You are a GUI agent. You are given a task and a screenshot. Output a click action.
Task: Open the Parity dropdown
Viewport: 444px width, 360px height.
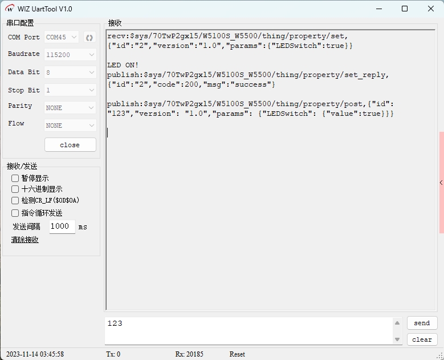coord(70,108)
